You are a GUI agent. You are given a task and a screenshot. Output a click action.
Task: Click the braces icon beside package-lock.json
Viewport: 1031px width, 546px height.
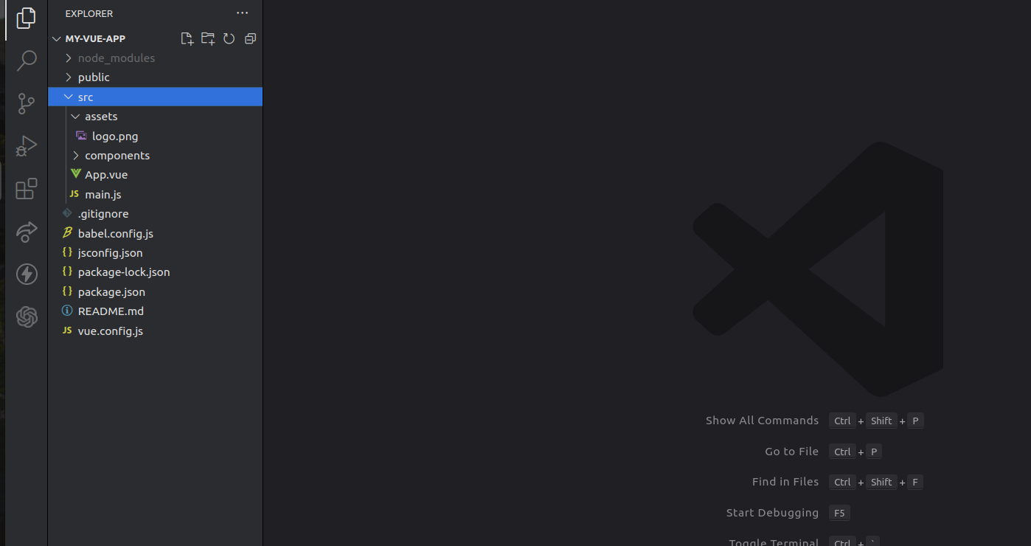tap(67, 272)
